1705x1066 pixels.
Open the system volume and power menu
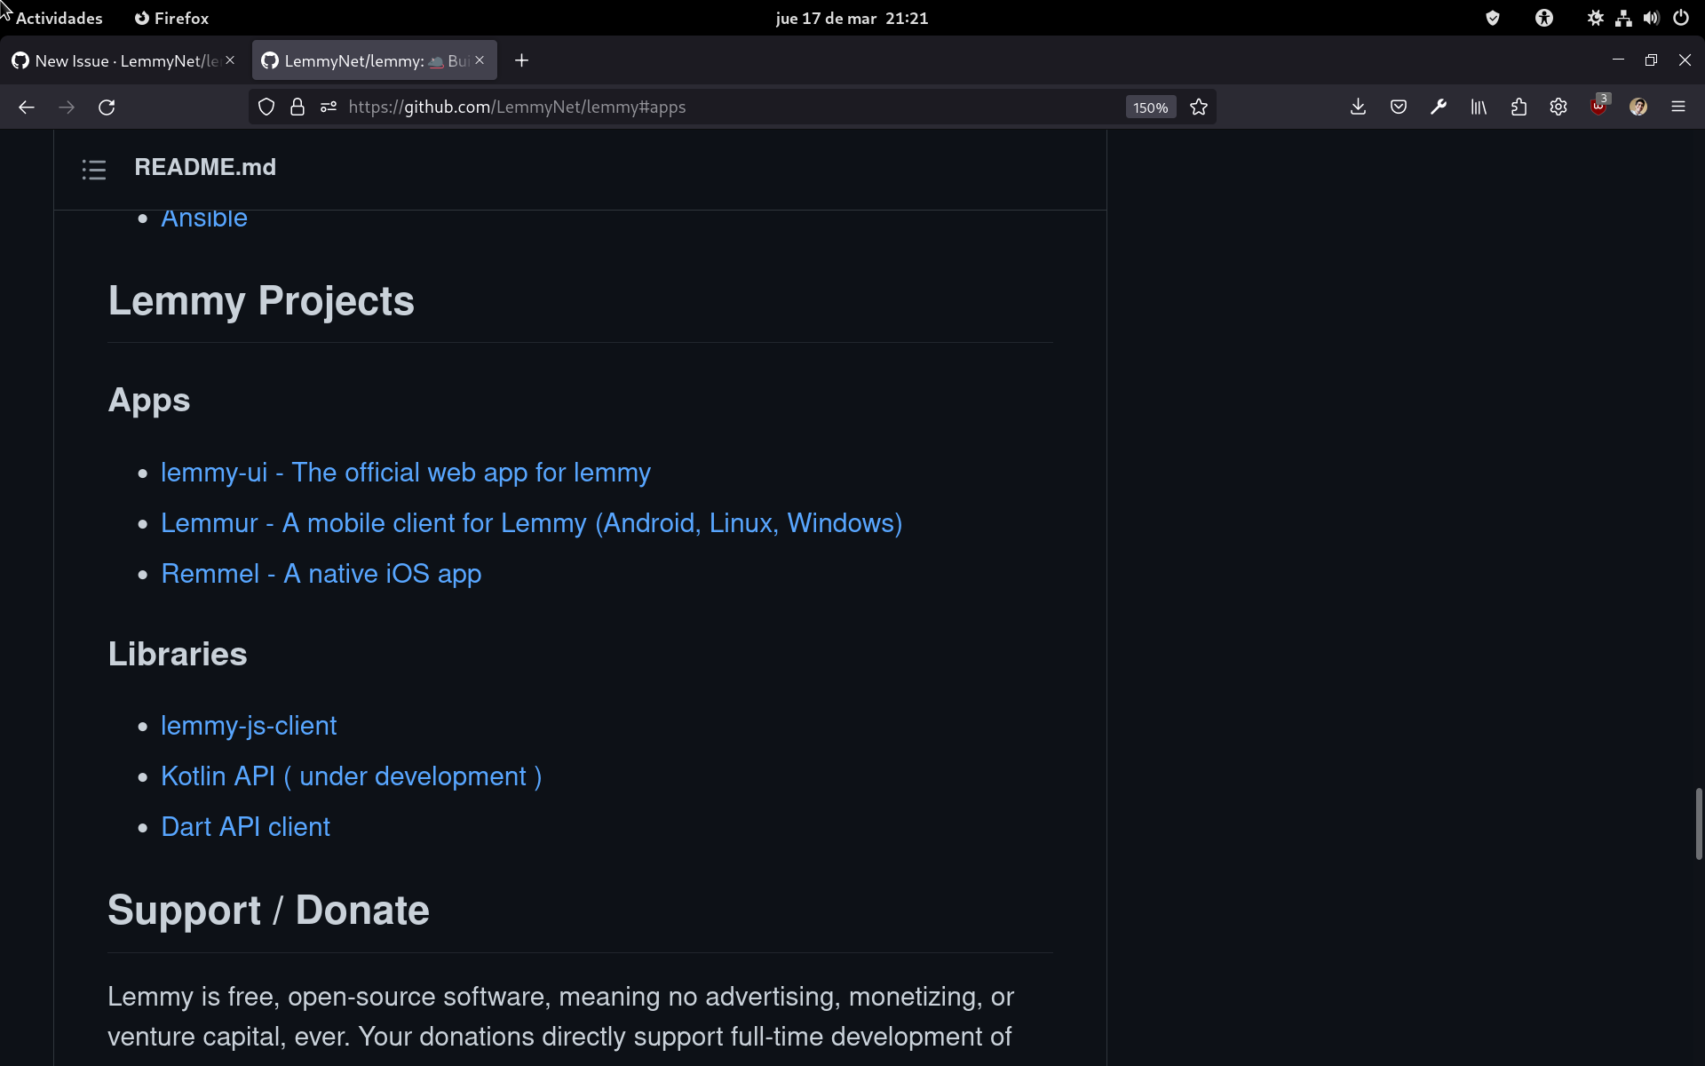[1638, 18]
